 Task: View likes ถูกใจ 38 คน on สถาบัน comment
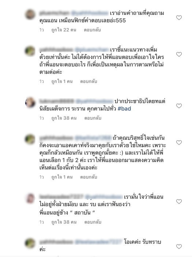(64, 222)
